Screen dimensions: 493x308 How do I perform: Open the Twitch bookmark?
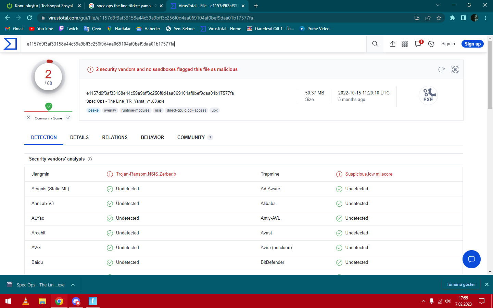(x=68, y=29)
